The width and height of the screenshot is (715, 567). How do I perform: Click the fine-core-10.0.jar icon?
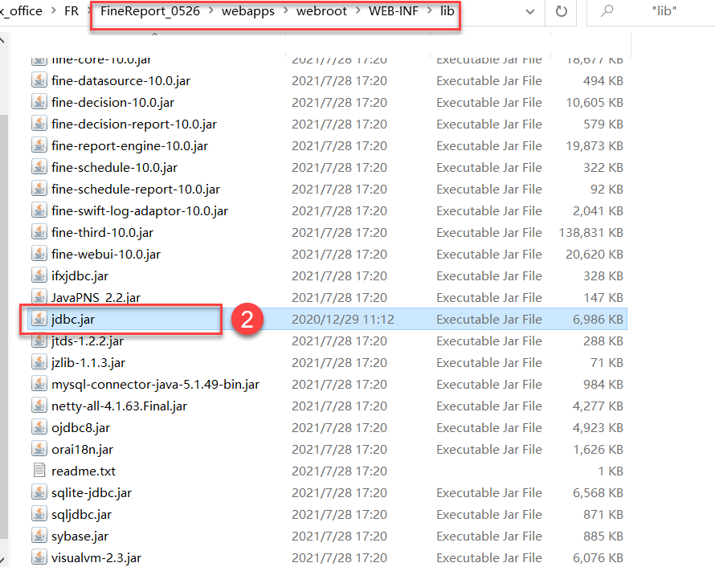coord(39,59)
